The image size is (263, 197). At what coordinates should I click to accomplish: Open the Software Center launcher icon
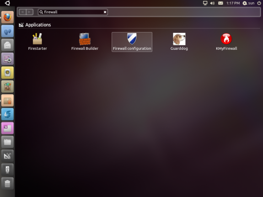pyautogui.click(x=7, y=86)
